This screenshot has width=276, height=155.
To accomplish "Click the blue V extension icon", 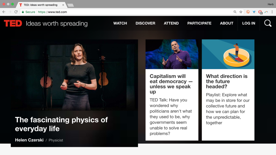I will 254,12.
